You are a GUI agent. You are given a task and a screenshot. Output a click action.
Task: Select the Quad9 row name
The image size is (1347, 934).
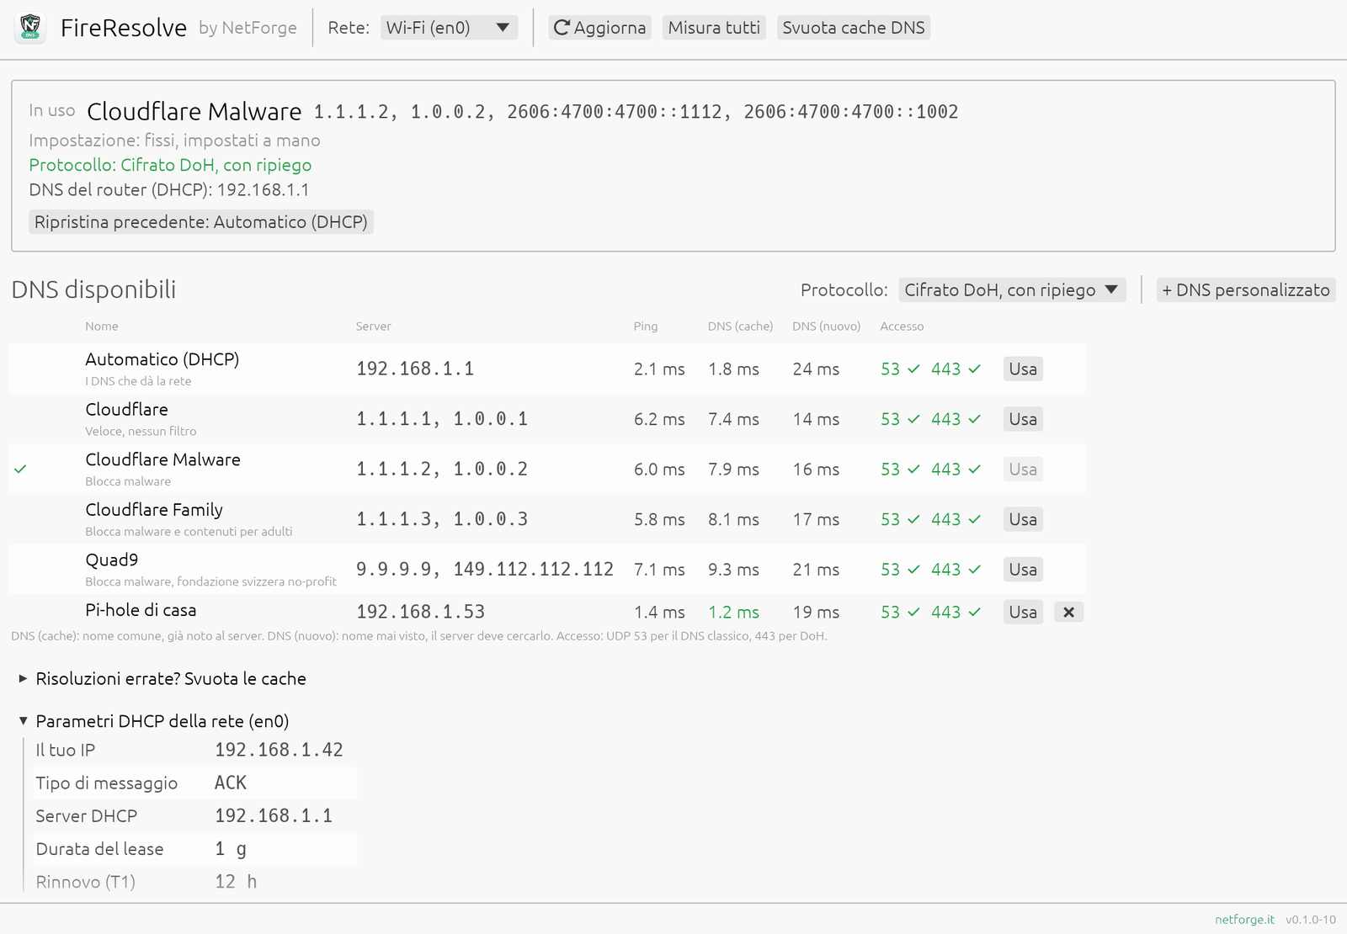pos(112,560)
